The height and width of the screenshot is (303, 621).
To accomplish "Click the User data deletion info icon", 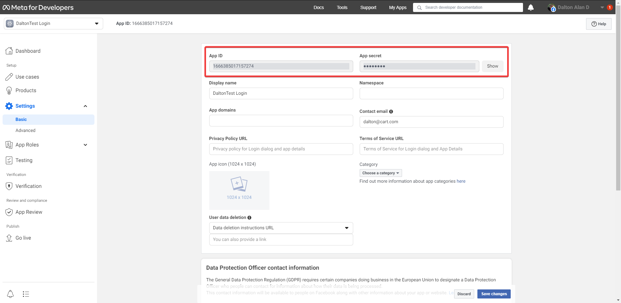I will tap(249, 218).
